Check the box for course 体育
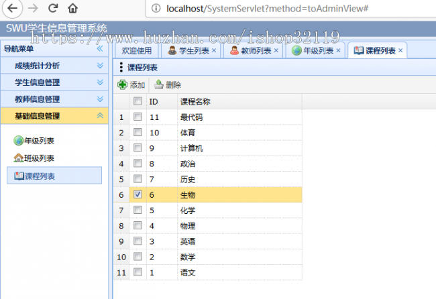 (x=138, y=132)
